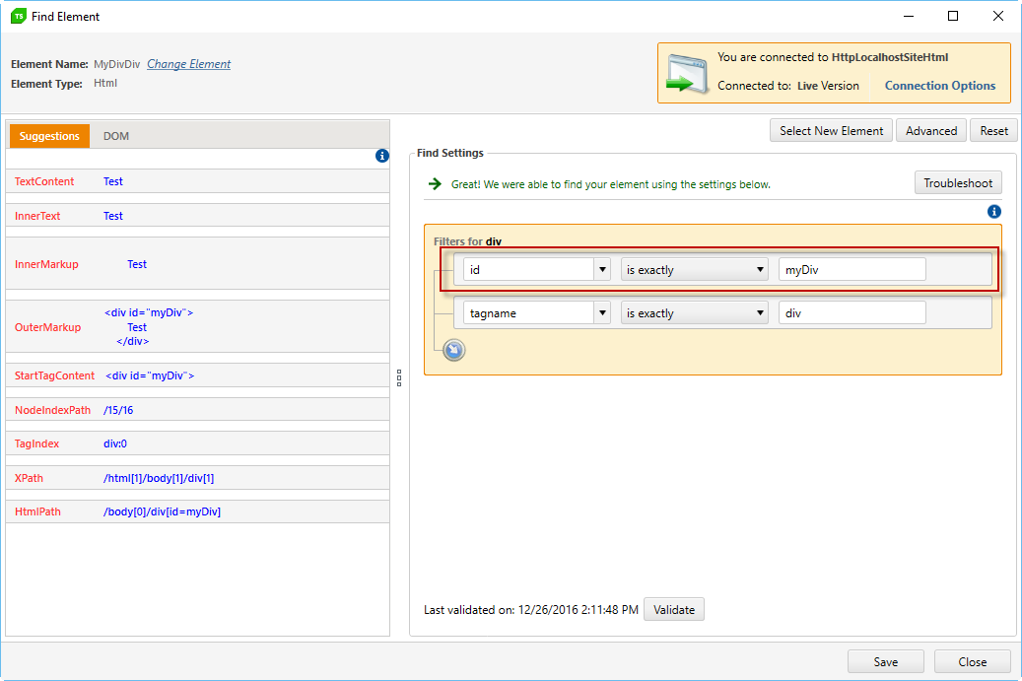Open 'is exactly' dropdown in tagname filter row
1022x681 pixels.
coord(694,312)
